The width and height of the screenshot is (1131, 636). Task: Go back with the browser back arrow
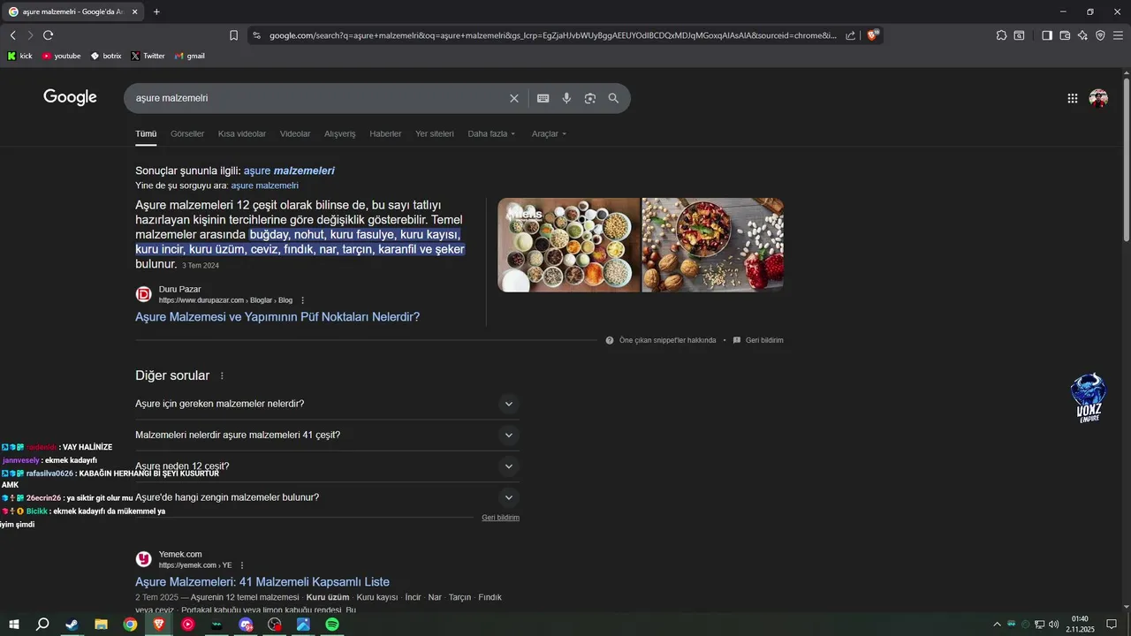point(12,35)
